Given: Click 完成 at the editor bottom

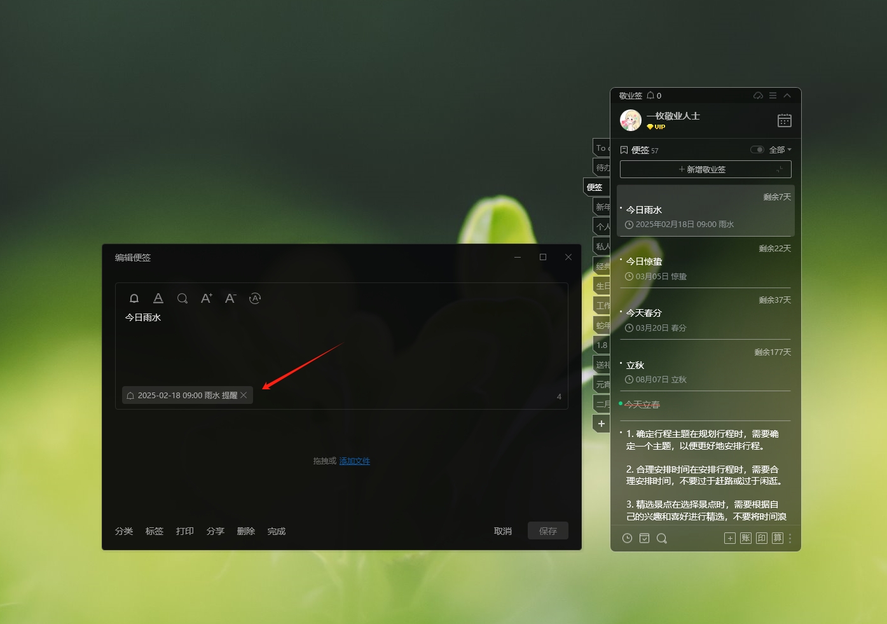Looking at the screenshot, I should click(277, 531).
